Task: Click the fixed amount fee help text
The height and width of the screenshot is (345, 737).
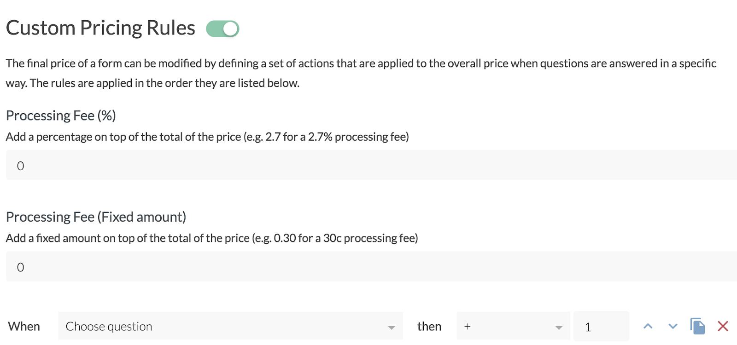Action: pos(212,238)
